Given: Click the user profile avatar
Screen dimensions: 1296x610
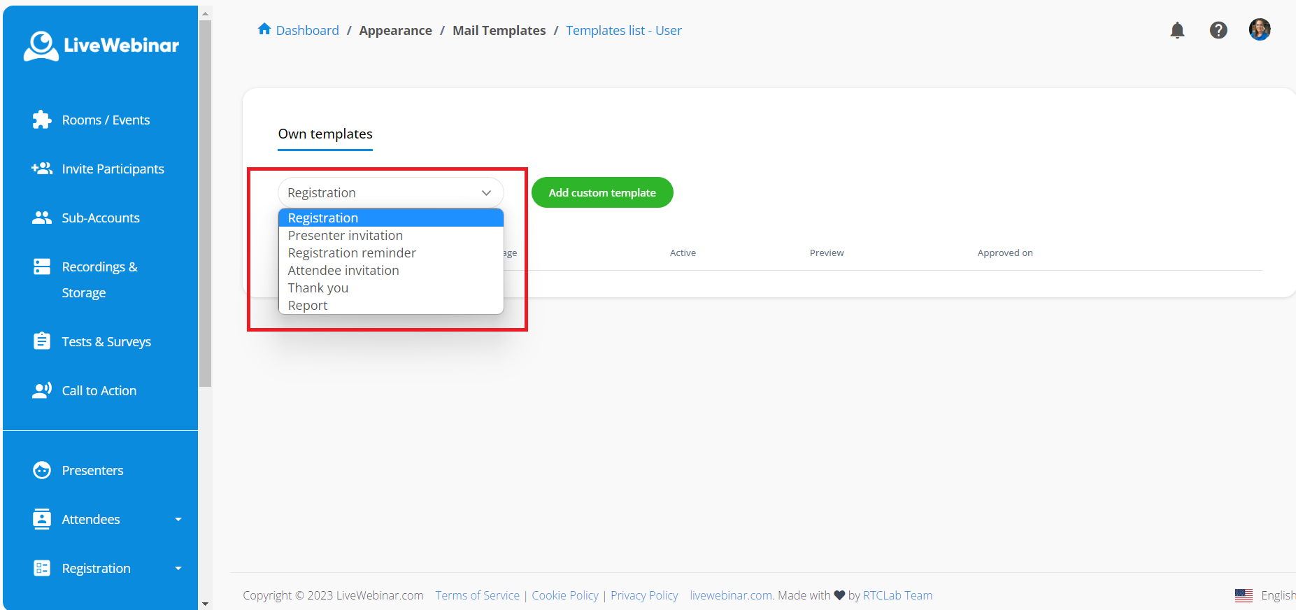Looking at the screenshot, I should 1259,29.
